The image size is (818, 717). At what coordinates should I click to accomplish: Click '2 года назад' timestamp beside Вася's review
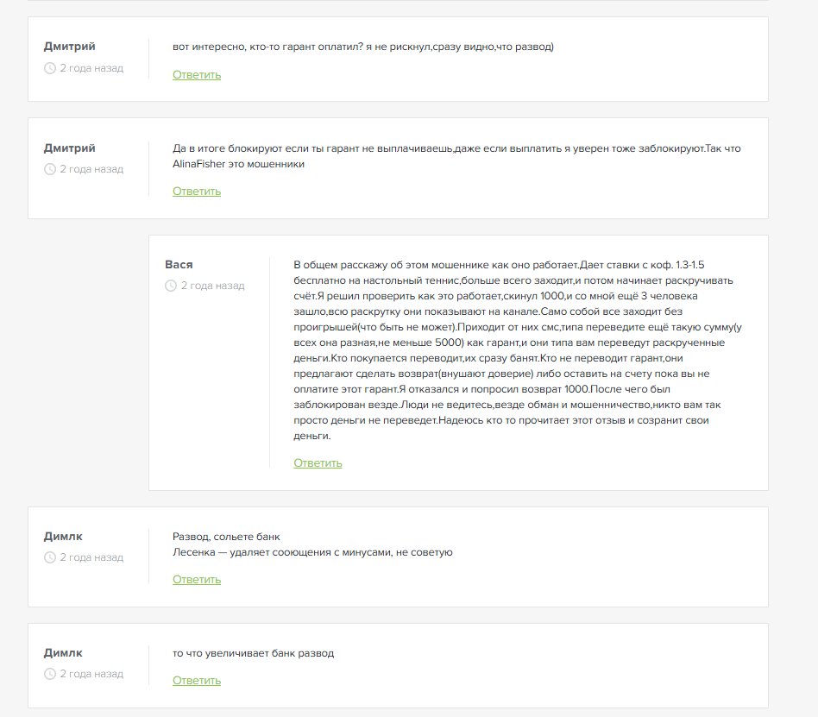212,286
